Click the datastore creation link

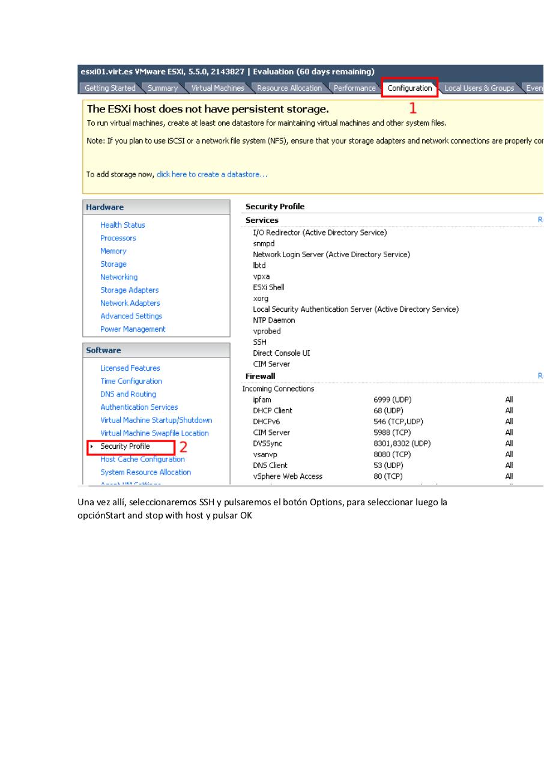(x=211, y=174)
